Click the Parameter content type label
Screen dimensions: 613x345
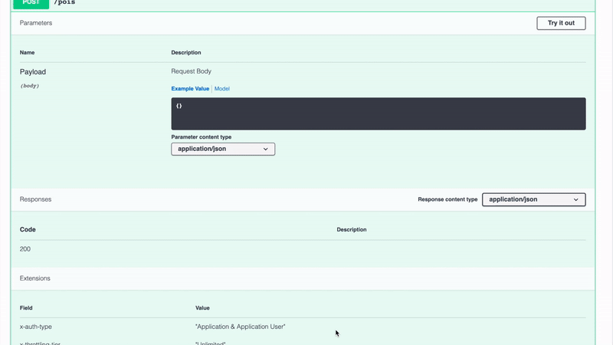pyautogui.click(x=202, y=137)
